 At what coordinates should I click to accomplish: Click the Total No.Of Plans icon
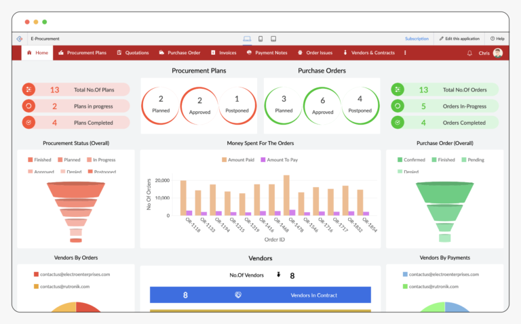point(28,89)
